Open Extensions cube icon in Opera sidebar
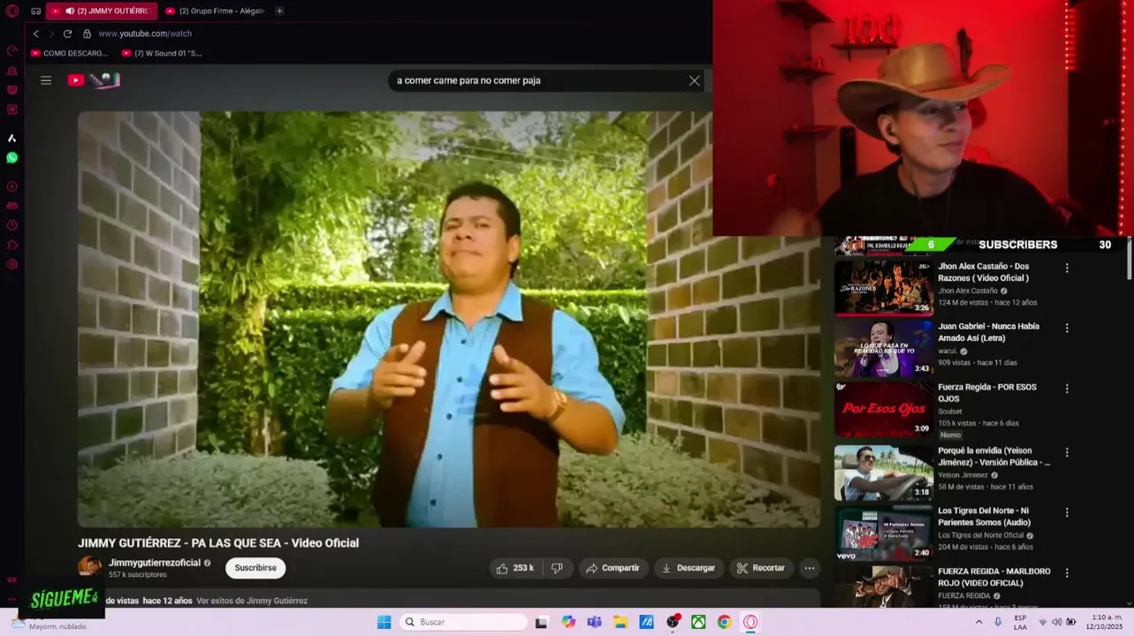The image size is (1134, 636). (x=12, y=245)
